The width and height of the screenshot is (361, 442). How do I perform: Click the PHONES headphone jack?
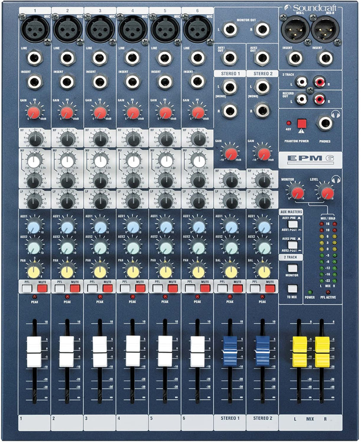click(325, 123)
